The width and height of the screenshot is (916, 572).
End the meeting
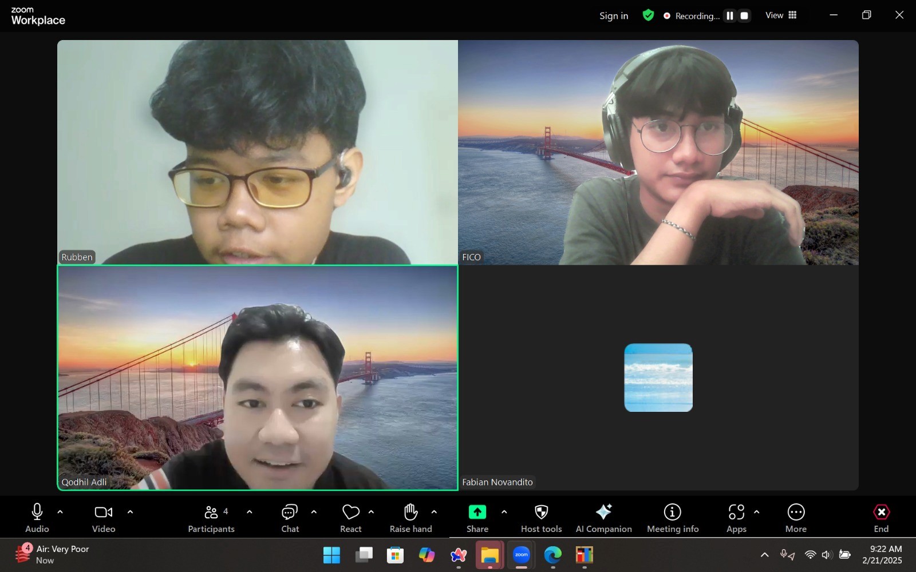click(x=882, y=518)
